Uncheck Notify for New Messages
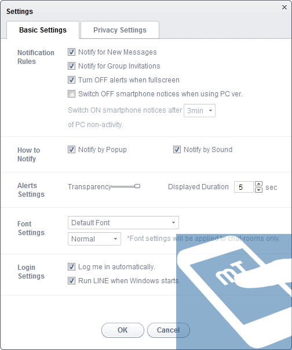 pos(71,52)
